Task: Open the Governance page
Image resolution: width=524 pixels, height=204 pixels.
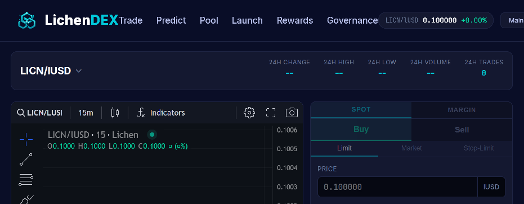Action: [x=352, y=20]
